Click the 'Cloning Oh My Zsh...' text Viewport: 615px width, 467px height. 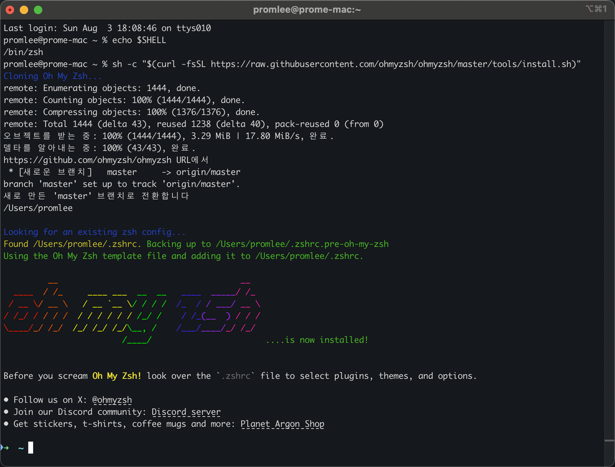pos(52,76)
